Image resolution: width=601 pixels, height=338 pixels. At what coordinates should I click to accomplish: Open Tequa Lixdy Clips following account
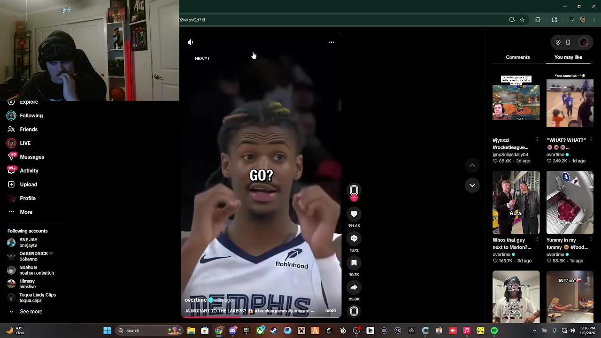click(x=31, y=298)
